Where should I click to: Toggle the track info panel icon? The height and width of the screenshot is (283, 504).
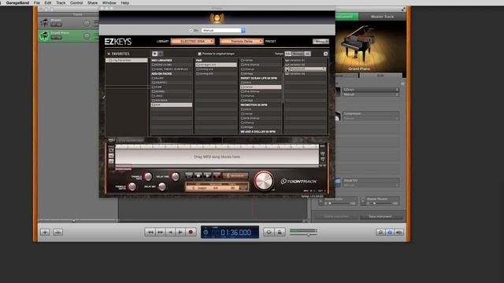click(390, 232)
